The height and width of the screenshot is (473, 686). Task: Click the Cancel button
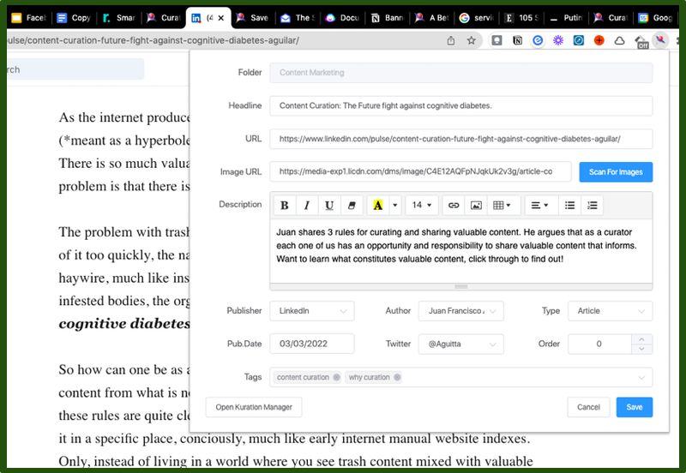tap(588, 407)
